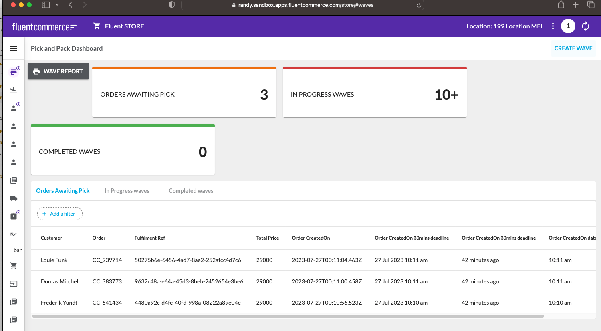Expand Safari sidebar options dropdown arrow
This screenshot has height=331, width=601.
click(x=57, y=5)
